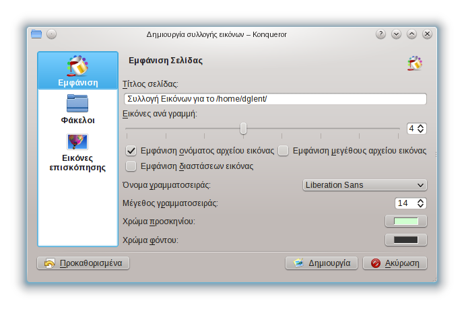Click the window menu icon in title bar
The image size is (464, 309).
36,34
